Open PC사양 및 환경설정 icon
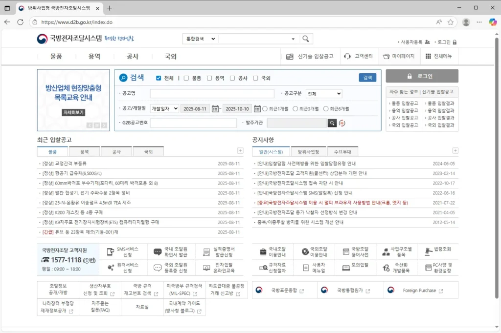This screenshot has height=333, width=501. click(x=429, y=268)
